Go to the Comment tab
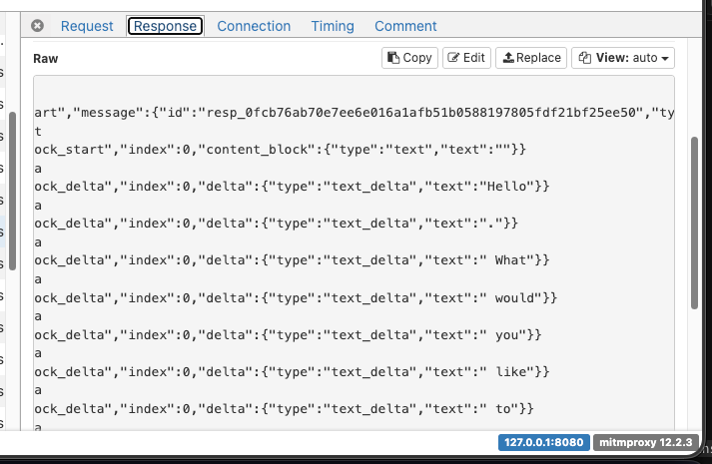 (x=405, y=26)
